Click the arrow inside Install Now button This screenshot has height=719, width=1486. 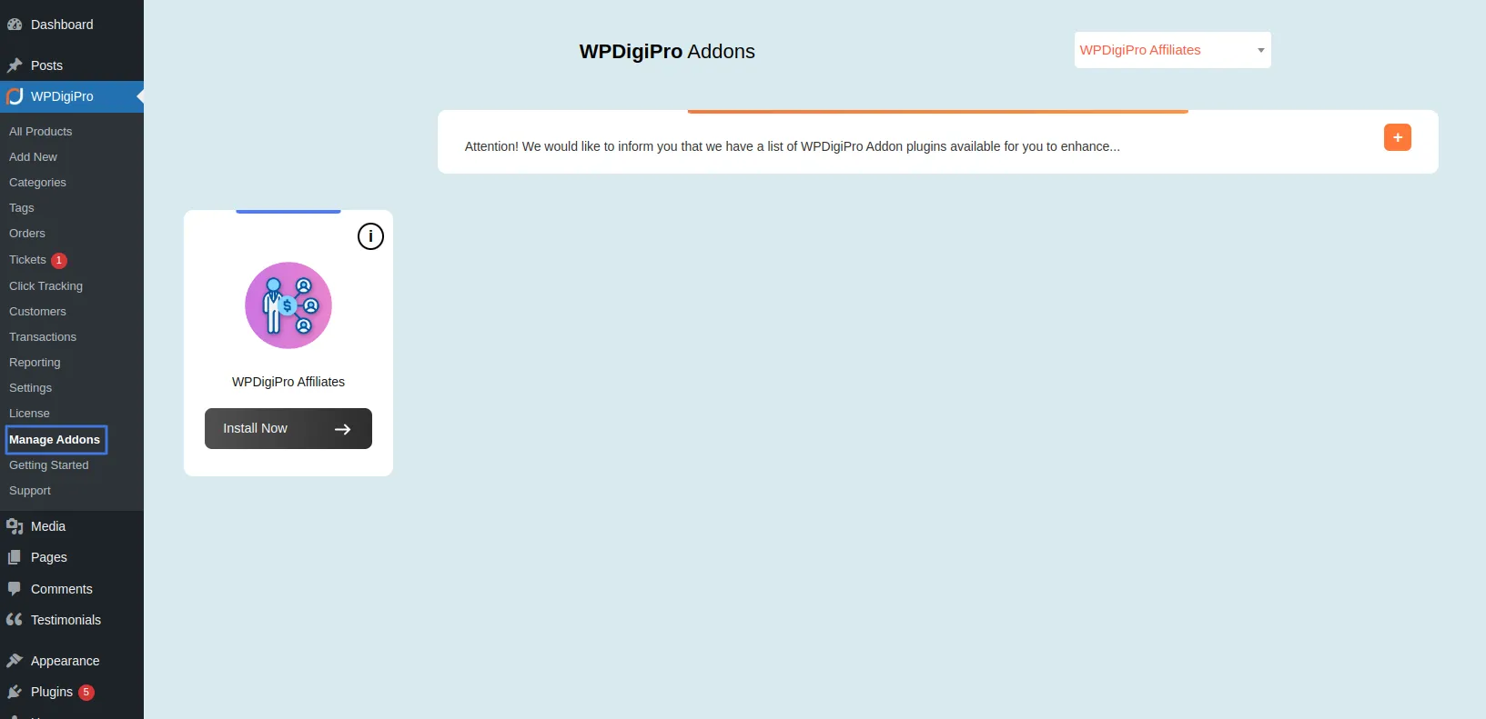pos(343,429)
